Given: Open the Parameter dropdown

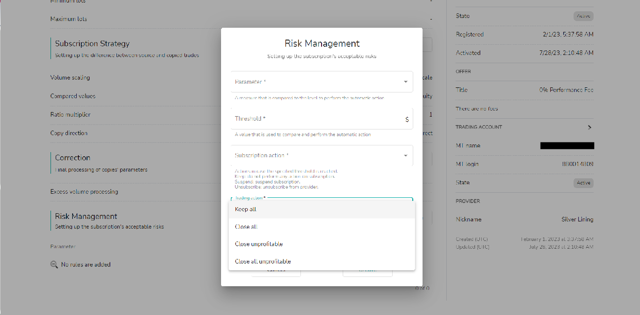Looking at the screenshot, I should point(322,82).
